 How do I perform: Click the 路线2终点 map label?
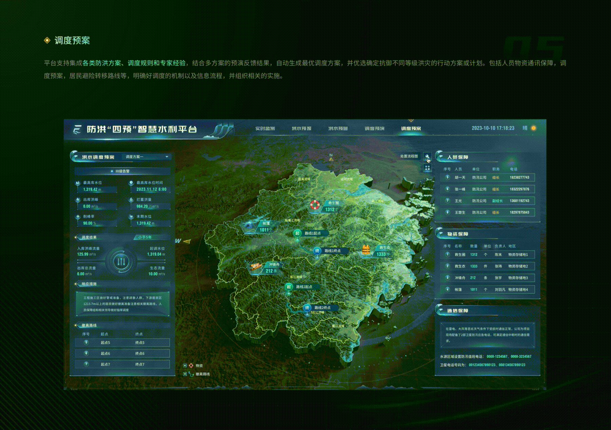322,308
